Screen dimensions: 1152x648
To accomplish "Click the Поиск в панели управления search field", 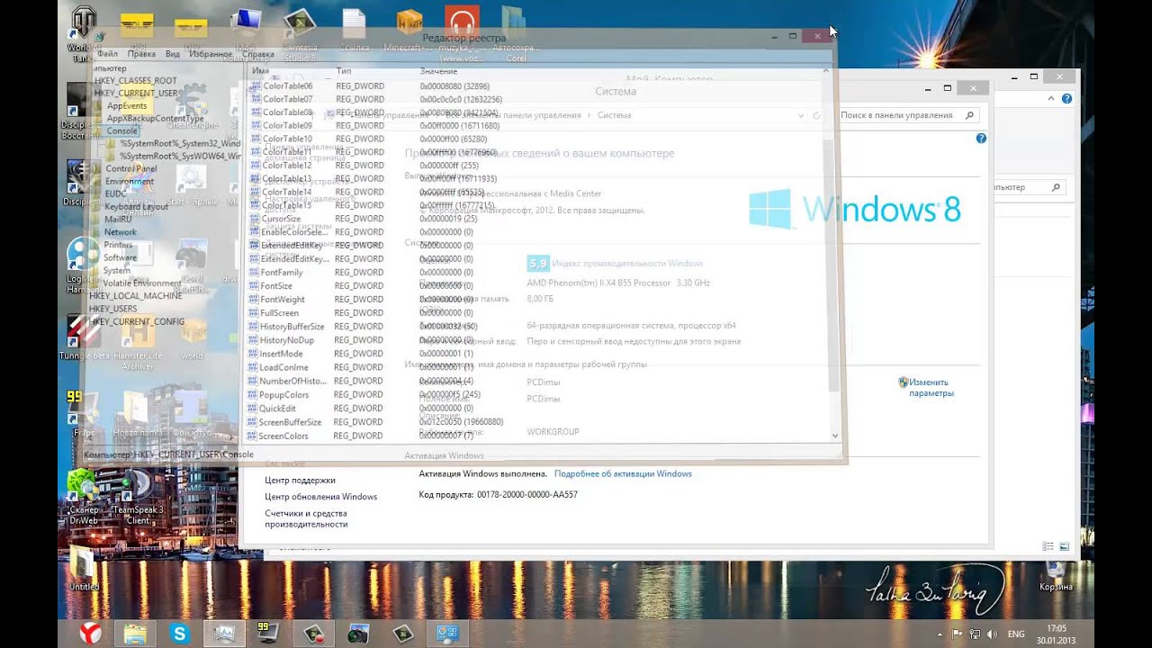I will click(x=907, y=115).
